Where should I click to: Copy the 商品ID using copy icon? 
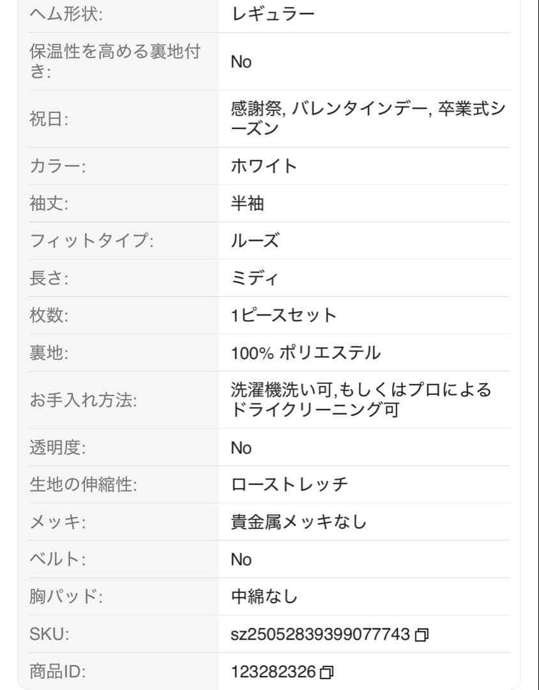pyautogui.click(x=326, y=672)
